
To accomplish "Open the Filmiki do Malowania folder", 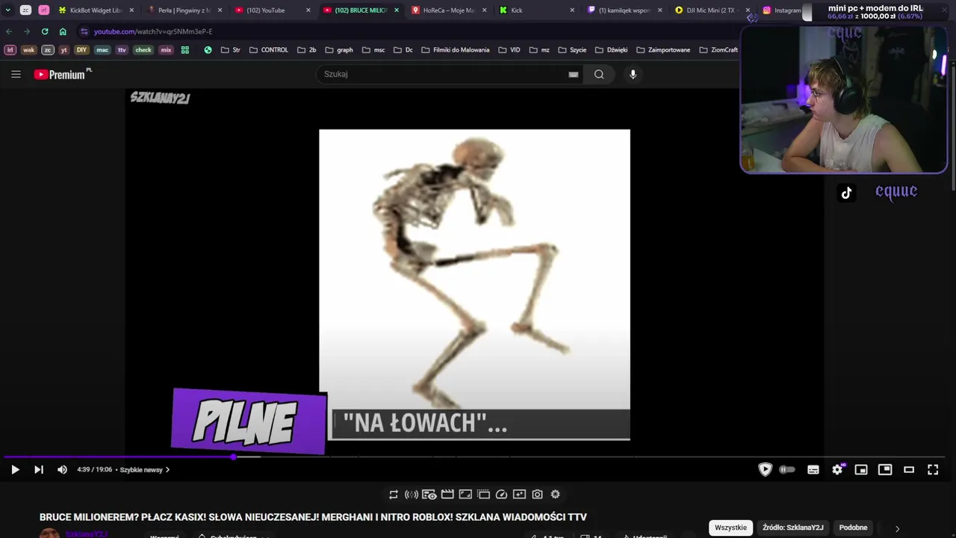I will coord(455,50).
